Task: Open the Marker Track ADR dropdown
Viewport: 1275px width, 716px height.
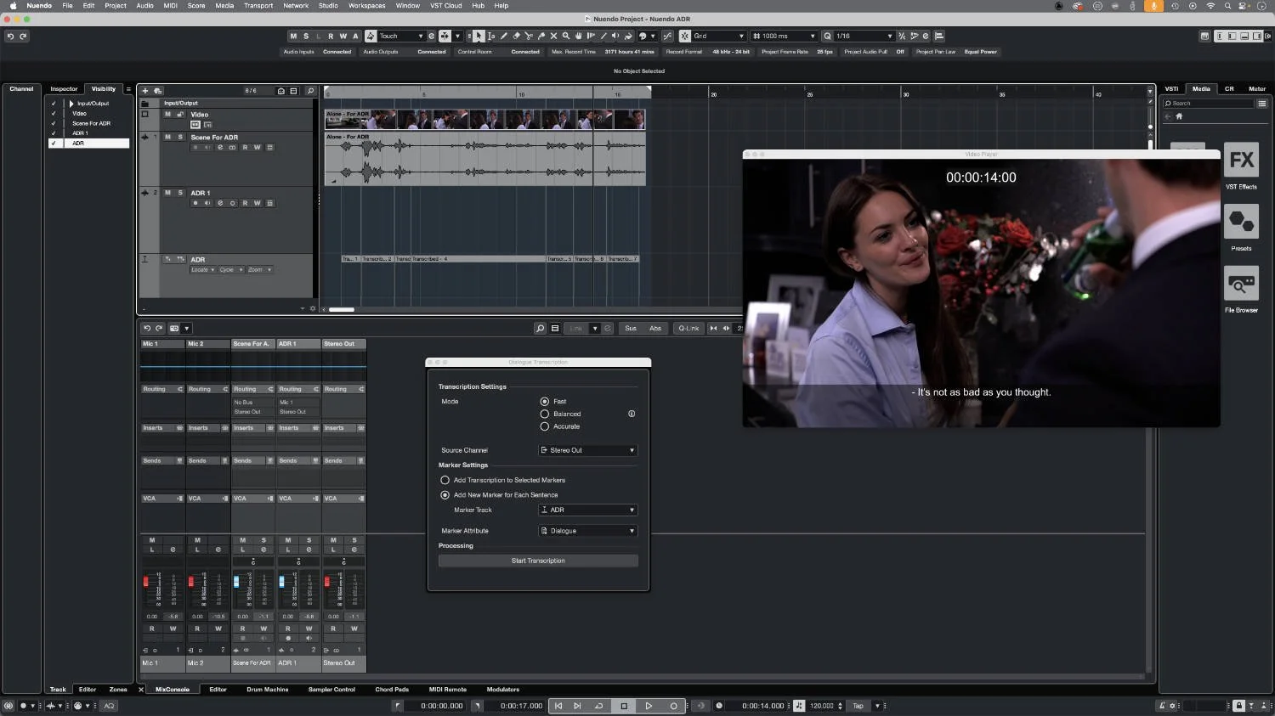Action: pyautogui.click(x=588, y=510)
